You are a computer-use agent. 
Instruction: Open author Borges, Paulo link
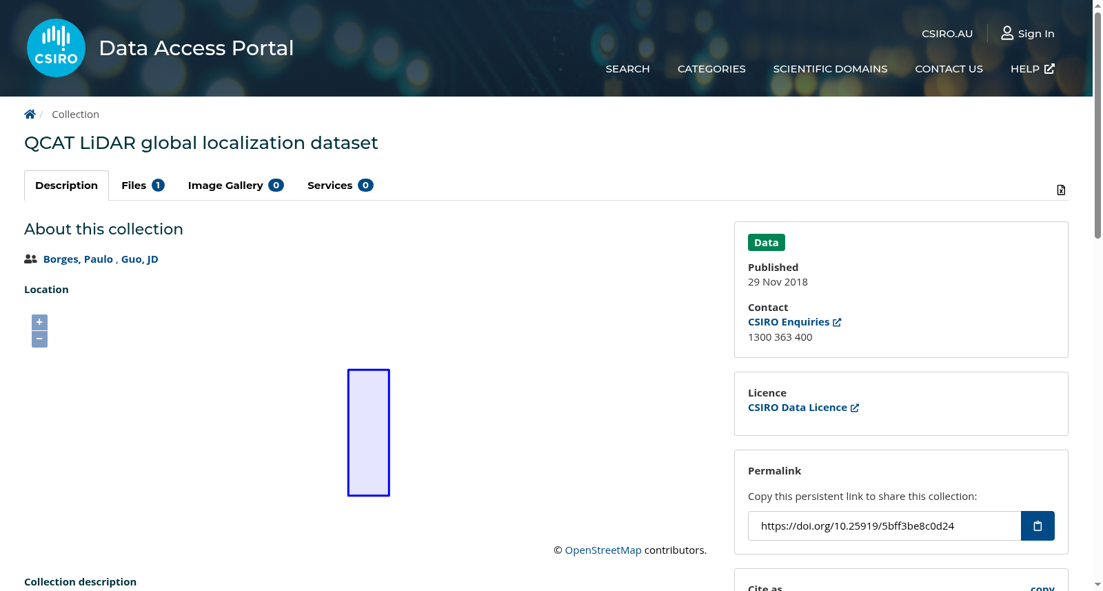(x=78, y=259)
